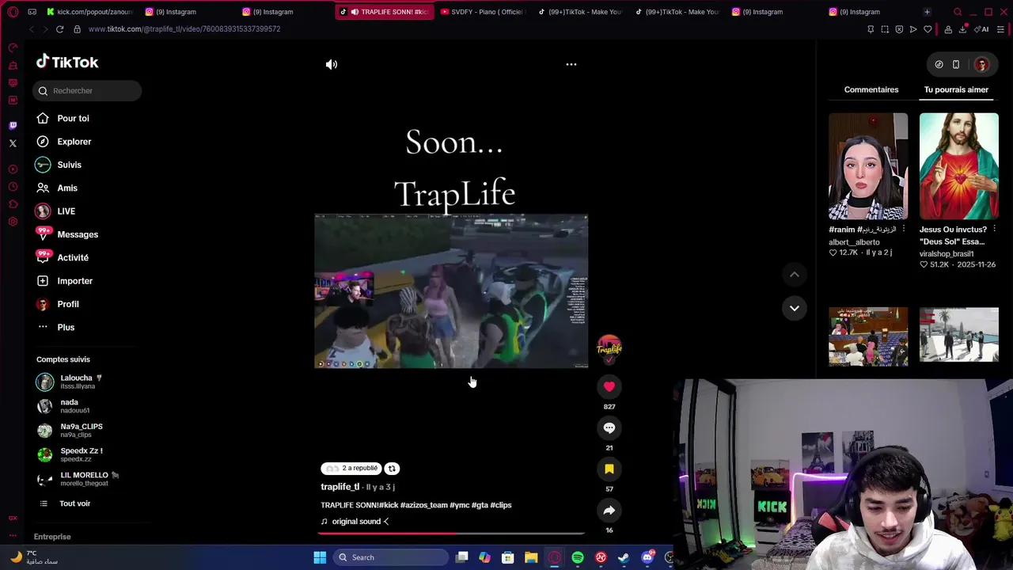Open Twitch in Opera sidebar

point(13,126)
